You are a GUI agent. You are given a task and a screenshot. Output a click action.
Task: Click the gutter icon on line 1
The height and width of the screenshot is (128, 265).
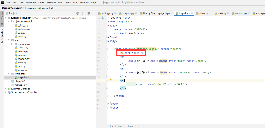point(102,18)
